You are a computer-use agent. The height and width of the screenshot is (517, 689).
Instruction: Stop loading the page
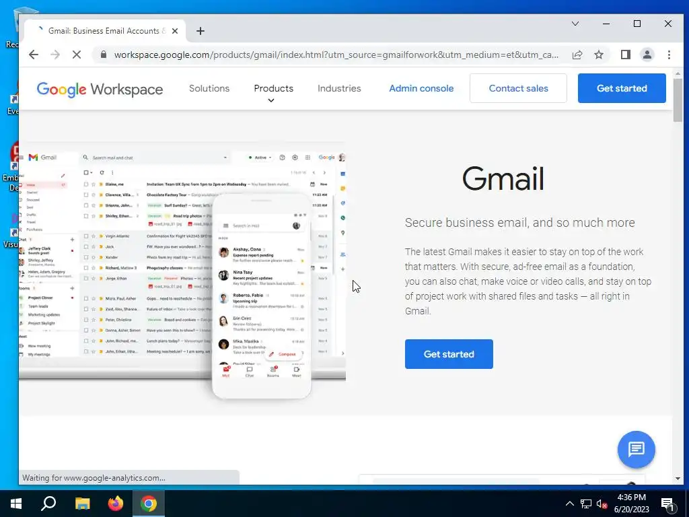77,55
